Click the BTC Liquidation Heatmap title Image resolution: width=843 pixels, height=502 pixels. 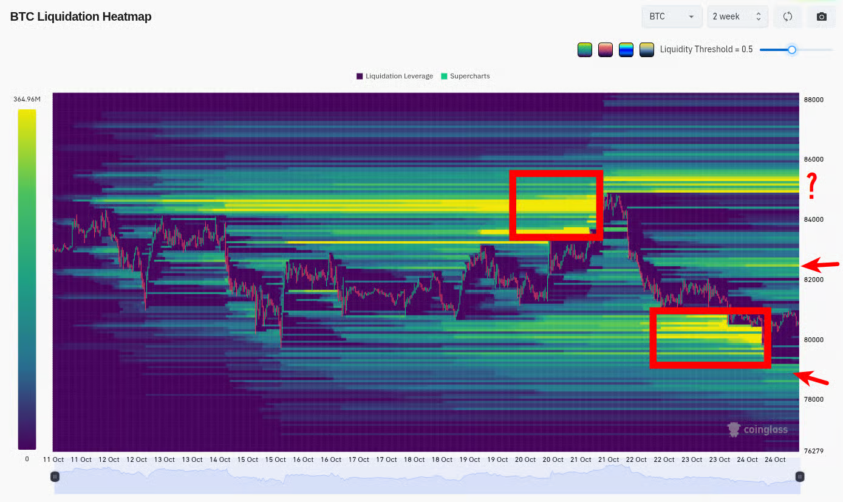pos(81,16)
